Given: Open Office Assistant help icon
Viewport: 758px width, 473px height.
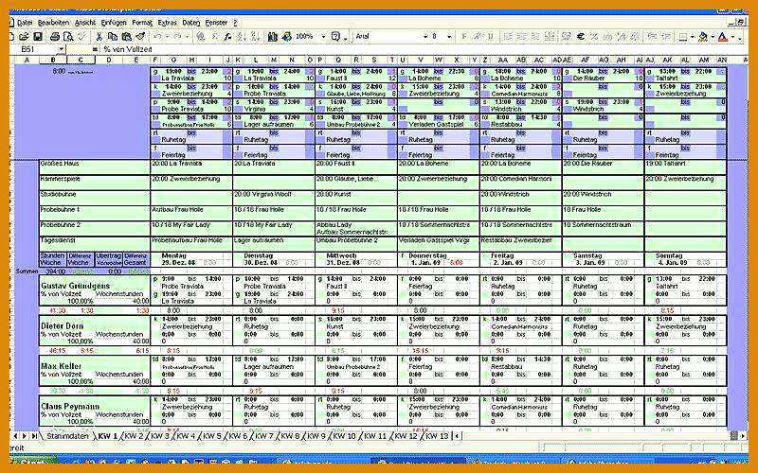Looking at the screenshot, I should (x=335, y=37).
